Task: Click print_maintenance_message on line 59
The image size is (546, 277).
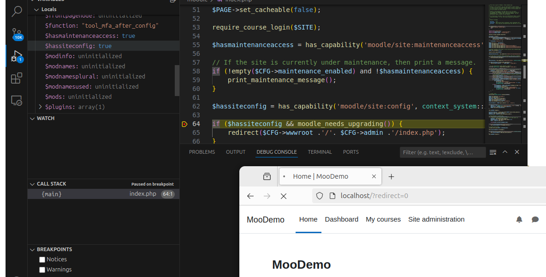Action: [x=276, y=80]
